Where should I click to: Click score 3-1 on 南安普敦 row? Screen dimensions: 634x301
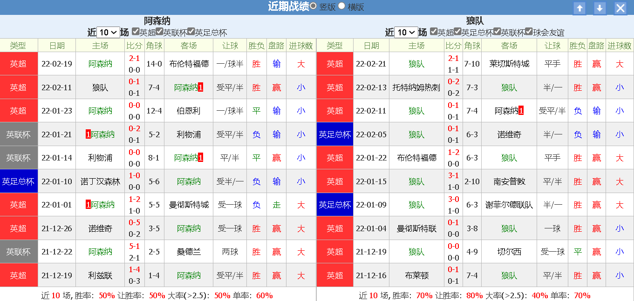pyautogui.click(x=453, y=175)
